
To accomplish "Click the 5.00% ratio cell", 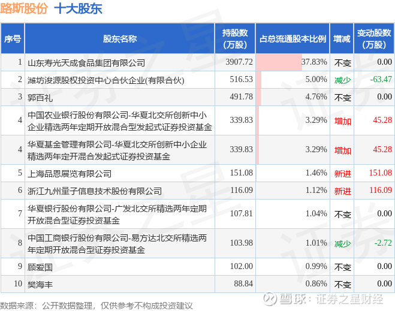I will pos(293,80).
